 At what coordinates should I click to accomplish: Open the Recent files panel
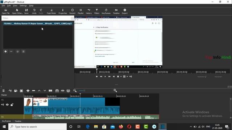(72, 11)
